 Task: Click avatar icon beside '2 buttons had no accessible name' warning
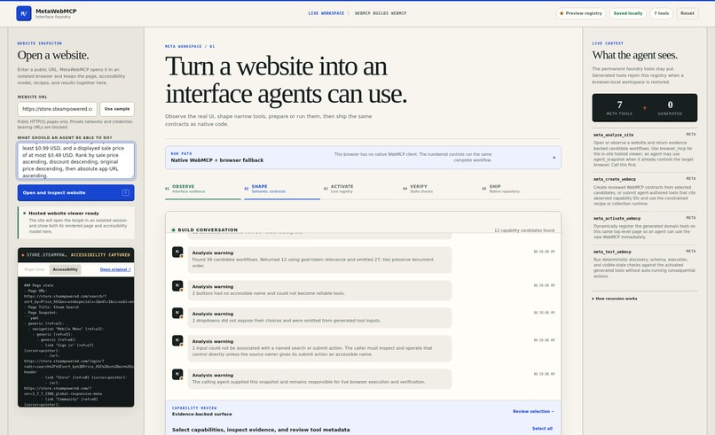177,286
